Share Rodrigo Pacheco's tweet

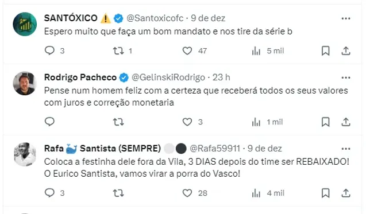(346, 122)
